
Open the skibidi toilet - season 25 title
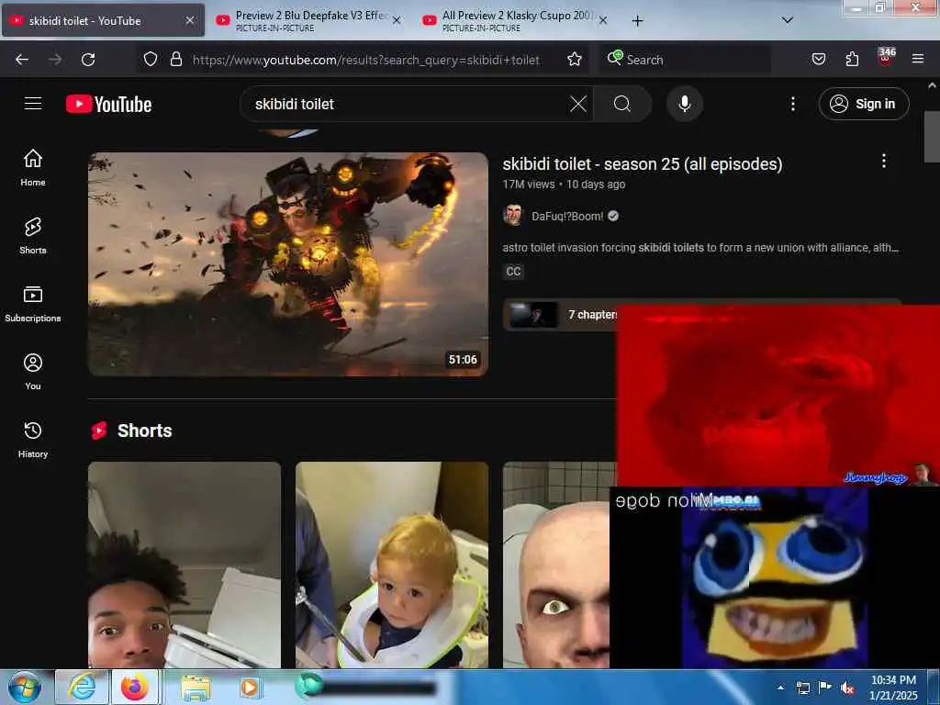[x=642, y=164]
